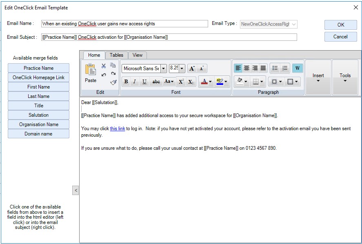The height and width of the screenshot is (244, 362).
Task: Open the 8.25 font size dropdown
Action: click(182, 69)
